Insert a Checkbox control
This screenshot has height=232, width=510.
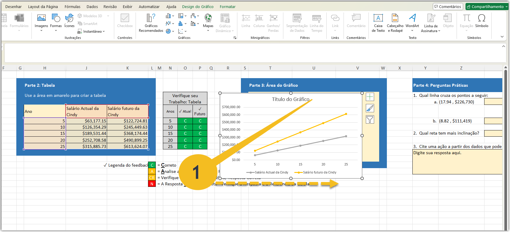[125, 21]
